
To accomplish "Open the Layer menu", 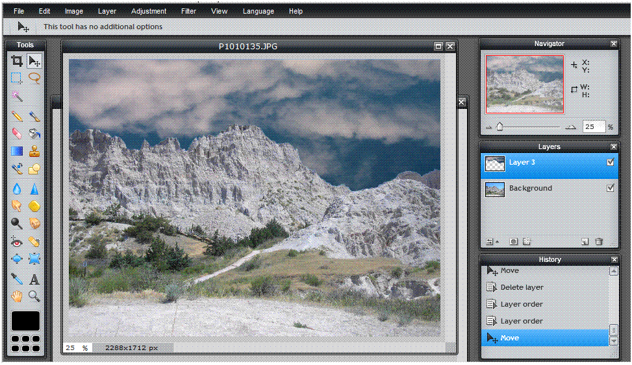I will tap(107, 11).
